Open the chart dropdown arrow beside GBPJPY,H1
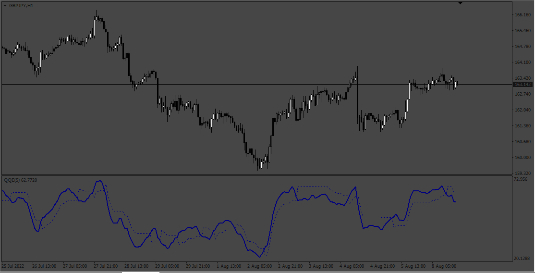The image size is (535, 273). (x=5, y=6)
